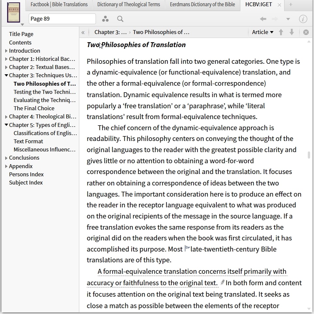Screen dimensions: 314x314
Task: Expand Chapter 1: Historical Background node
Action: [x=6, y=59]
